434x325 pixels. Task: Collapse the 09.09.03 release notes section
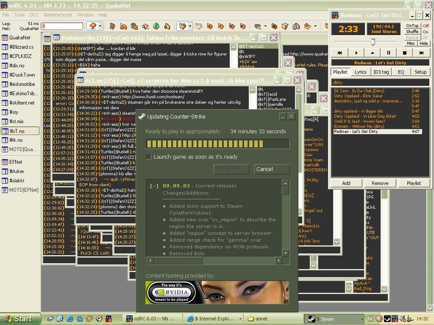tap(154, 186)
